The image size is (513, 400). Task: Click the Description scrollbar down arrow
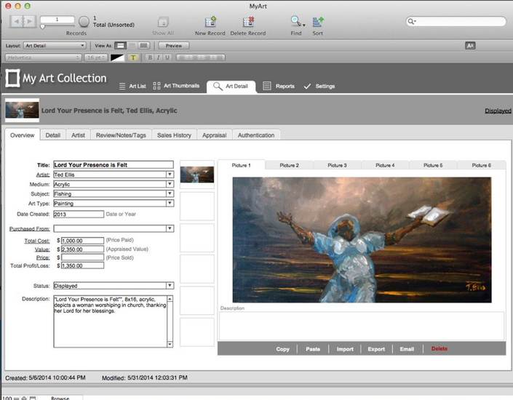[x=170, y=344]
